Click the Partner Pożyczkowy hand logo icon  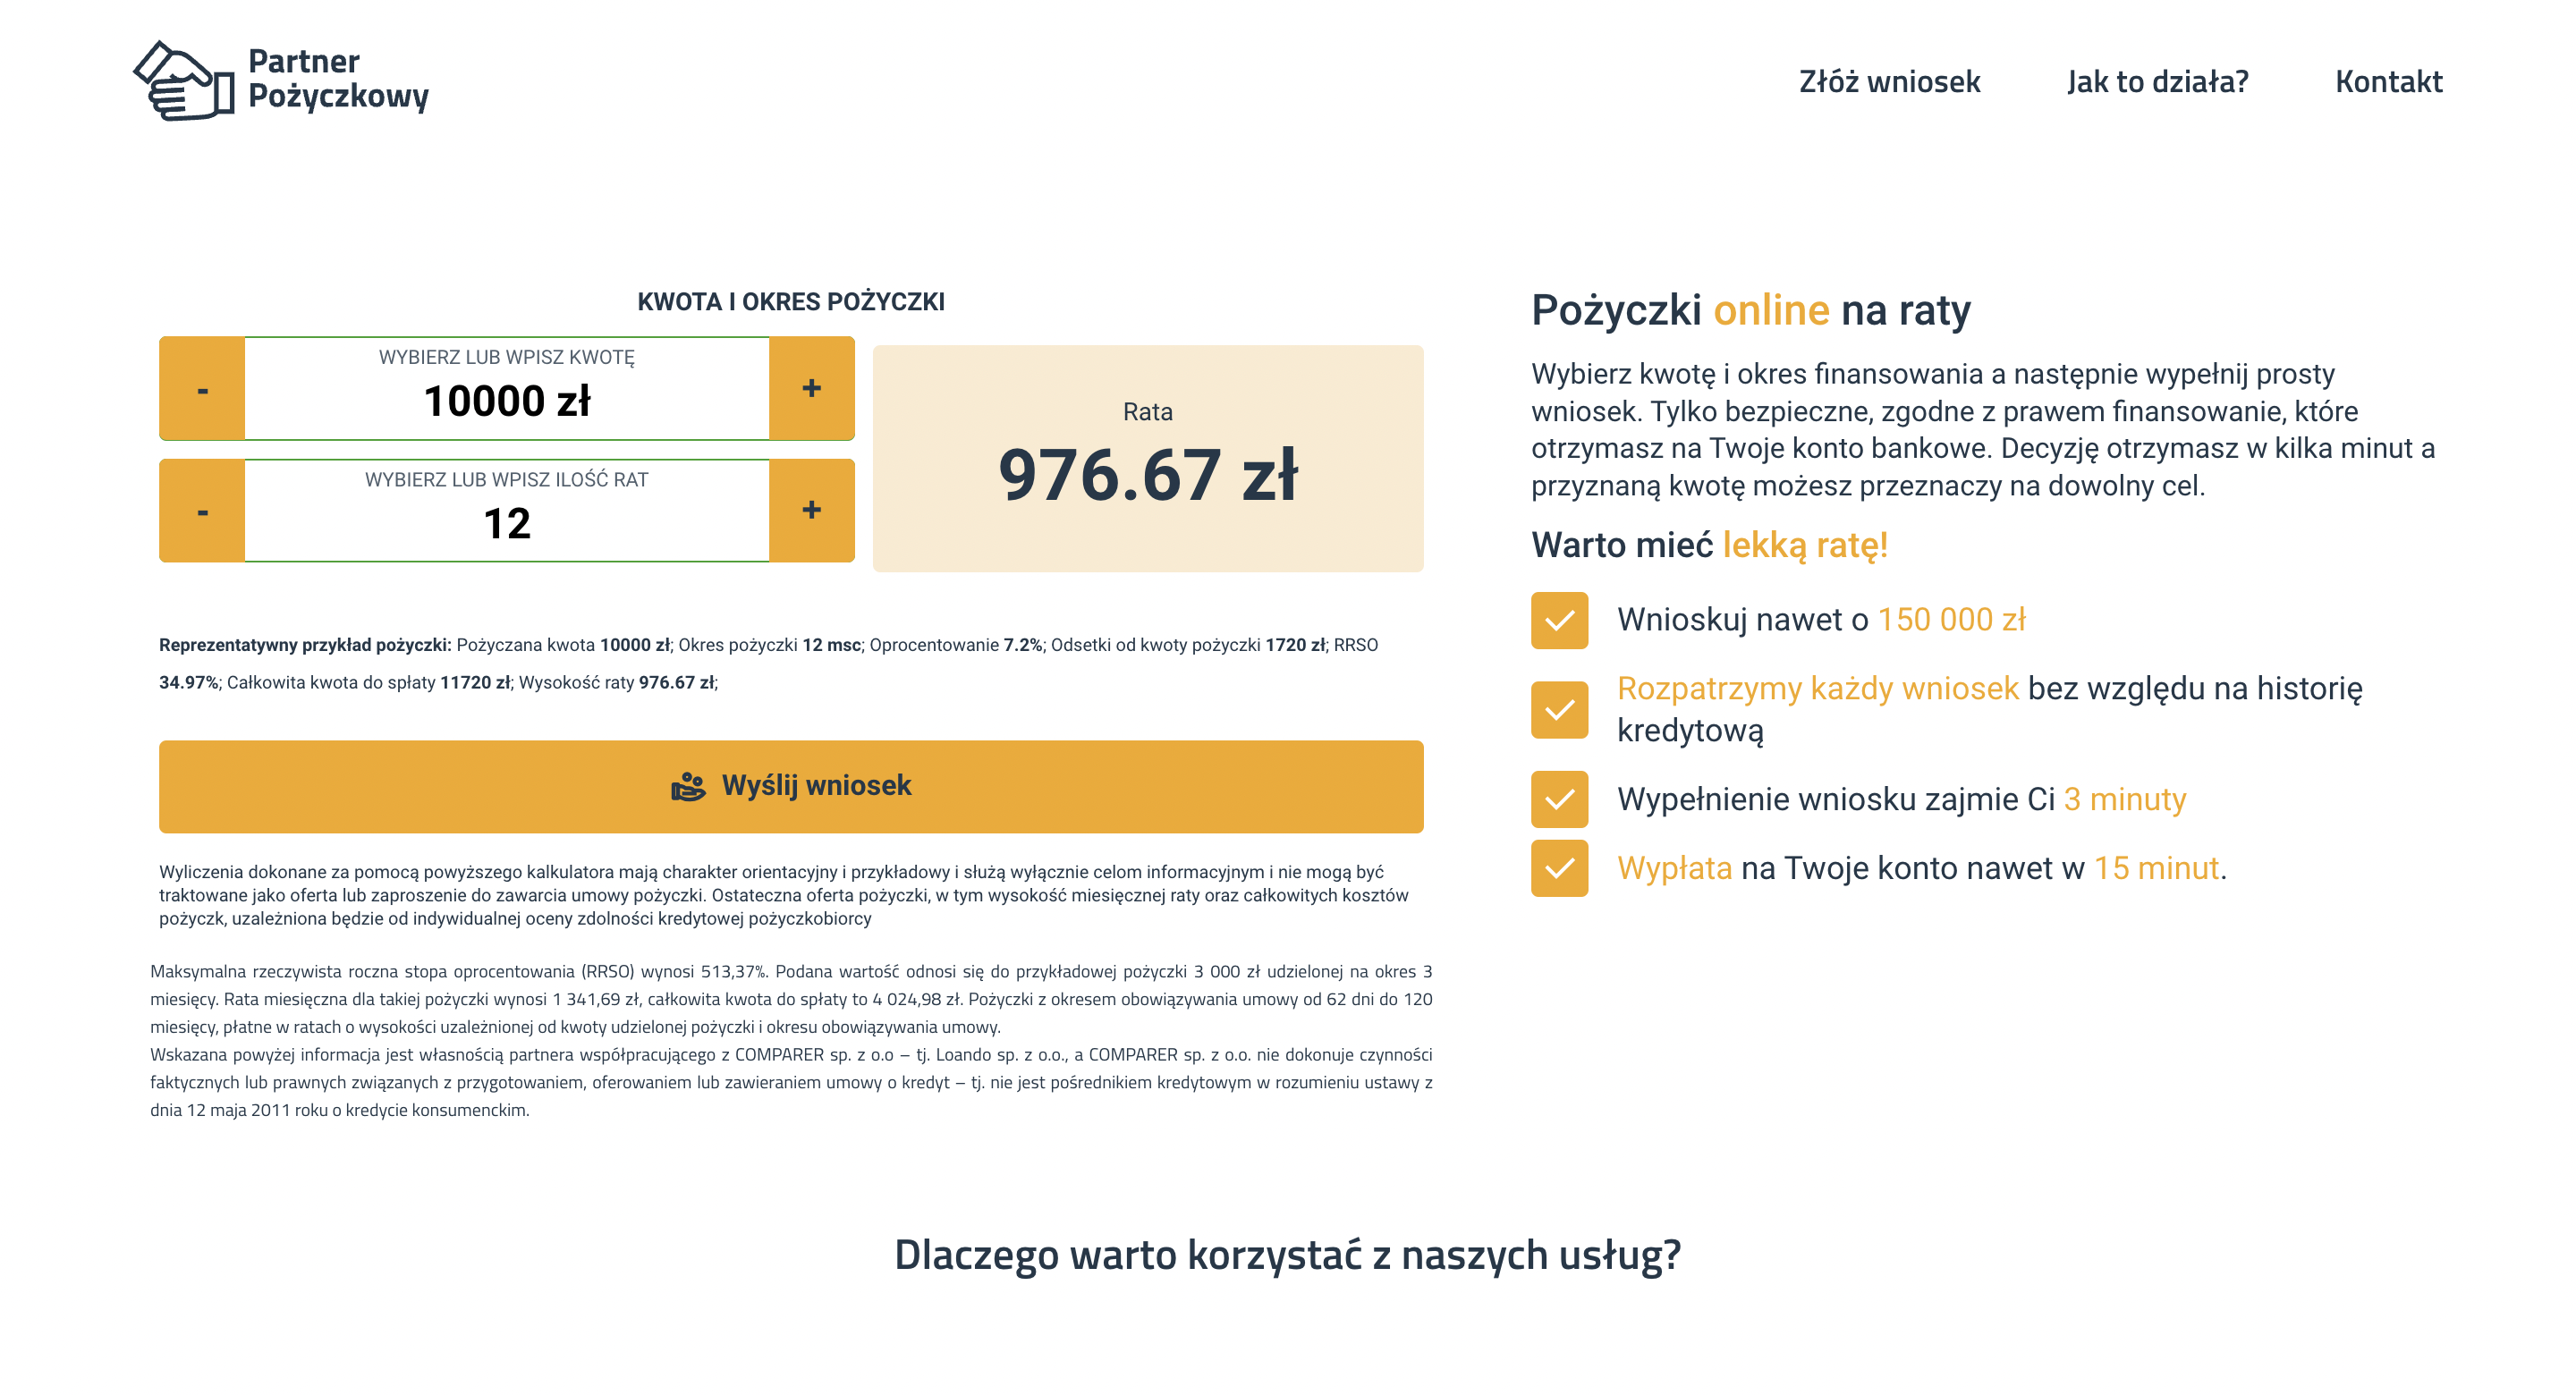(x=184, y=81)
